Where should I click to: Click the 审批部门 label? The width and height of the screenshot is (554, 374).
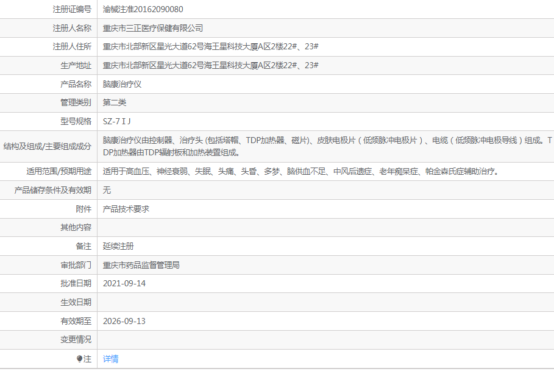pyautogui.click(x=76, y=265)
